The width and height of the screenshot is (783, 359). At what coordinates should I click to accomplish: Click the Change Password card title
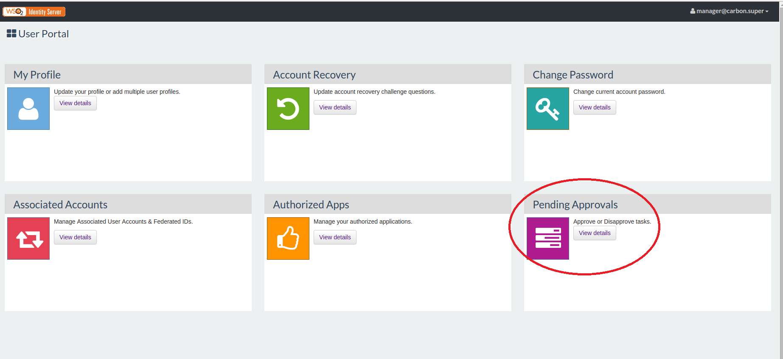pos(573,75)
